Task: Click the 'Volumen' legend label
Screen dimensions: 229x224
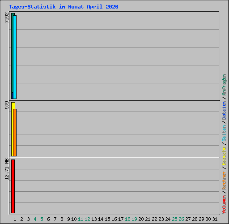Action: coord(224,204)
